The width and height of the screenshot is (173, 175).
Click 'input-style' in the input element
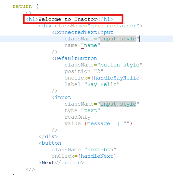(118, 104)
